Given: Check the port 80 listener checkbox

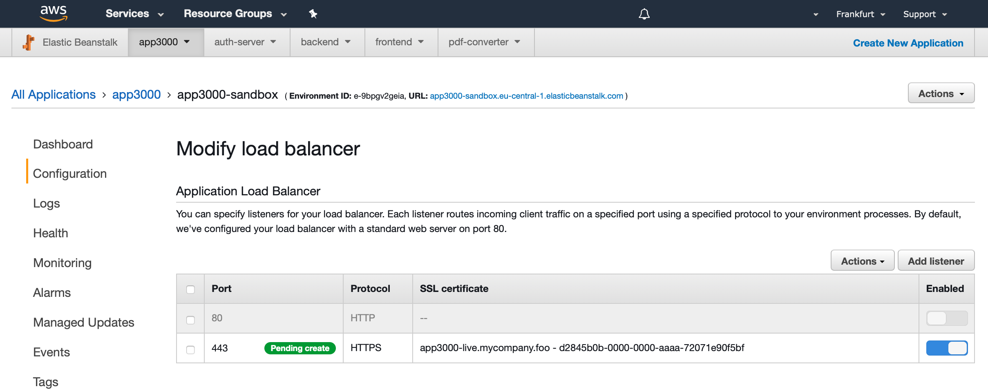Looking at the screenshot, I should (190, 320).
